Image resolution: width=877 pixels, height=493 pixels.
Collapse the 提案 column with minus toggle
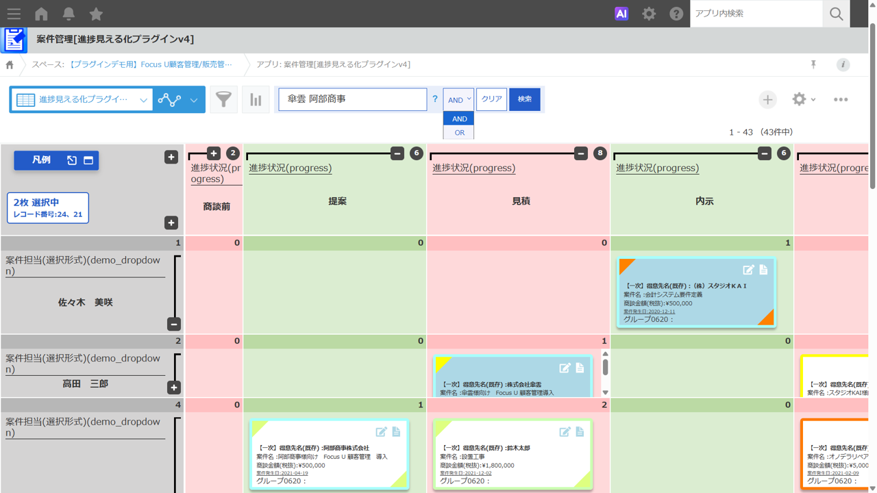click(x=397, y=153)
